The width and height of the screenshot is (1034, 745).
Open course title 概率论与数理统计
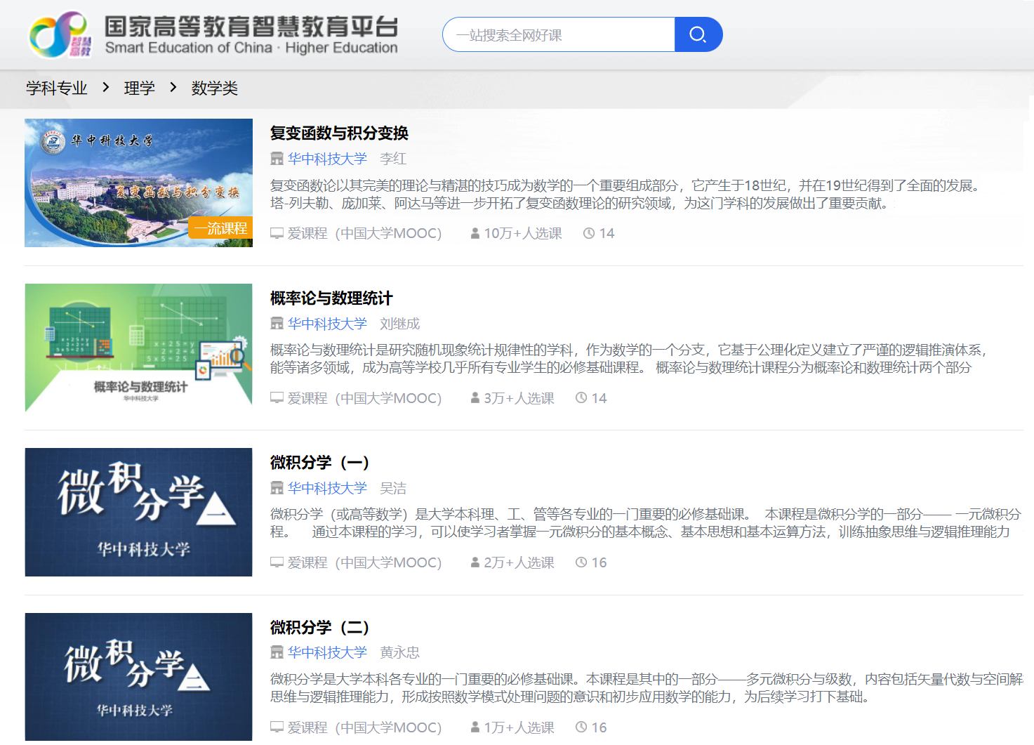[x=331, y=298]
